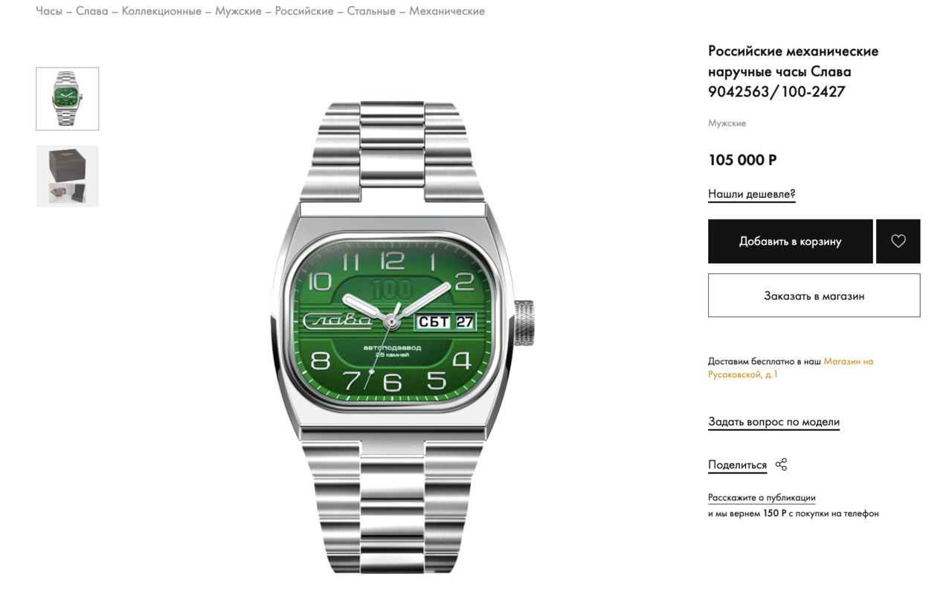Click Задать вопрос по модели link

click(773, 421)
